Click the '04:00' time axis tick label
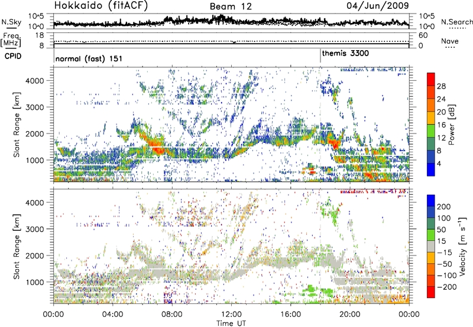473x327 pixels. [112, 315]
